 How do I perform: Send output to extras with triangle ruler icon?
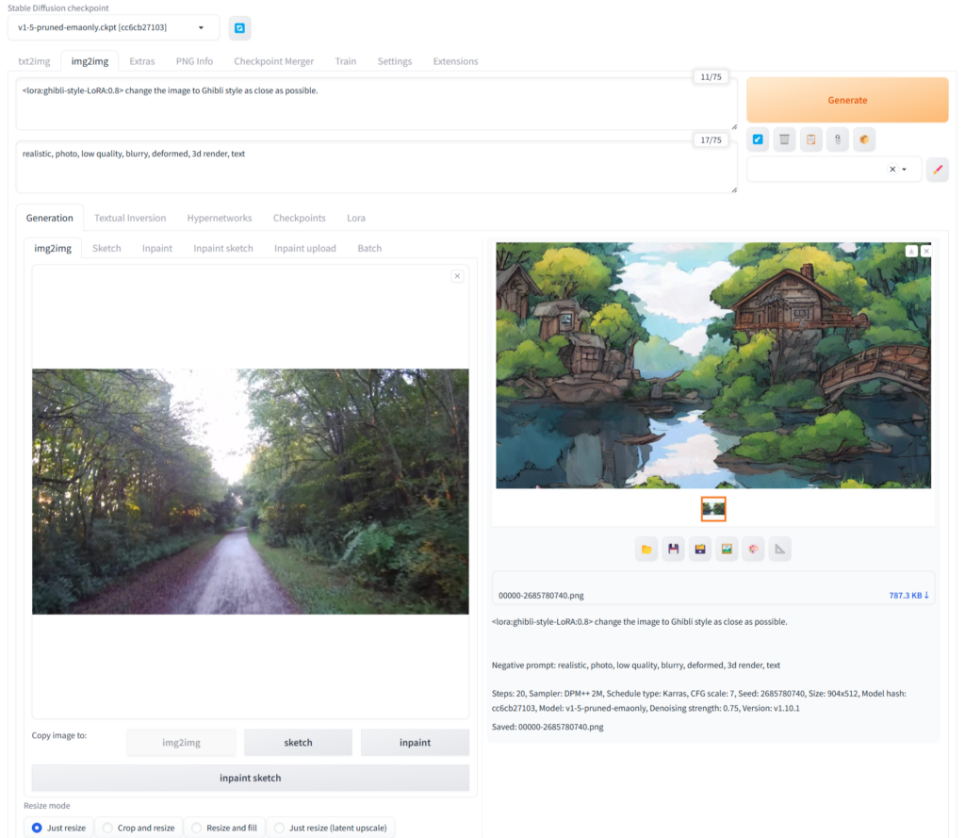[779, 549]
